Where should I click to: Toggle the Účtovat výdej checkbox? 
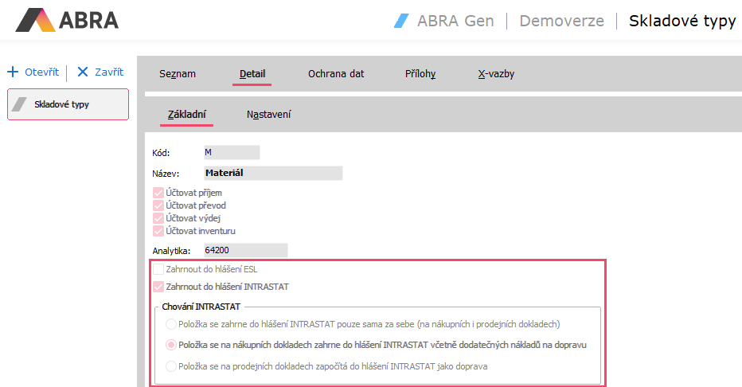click(158, 218)
